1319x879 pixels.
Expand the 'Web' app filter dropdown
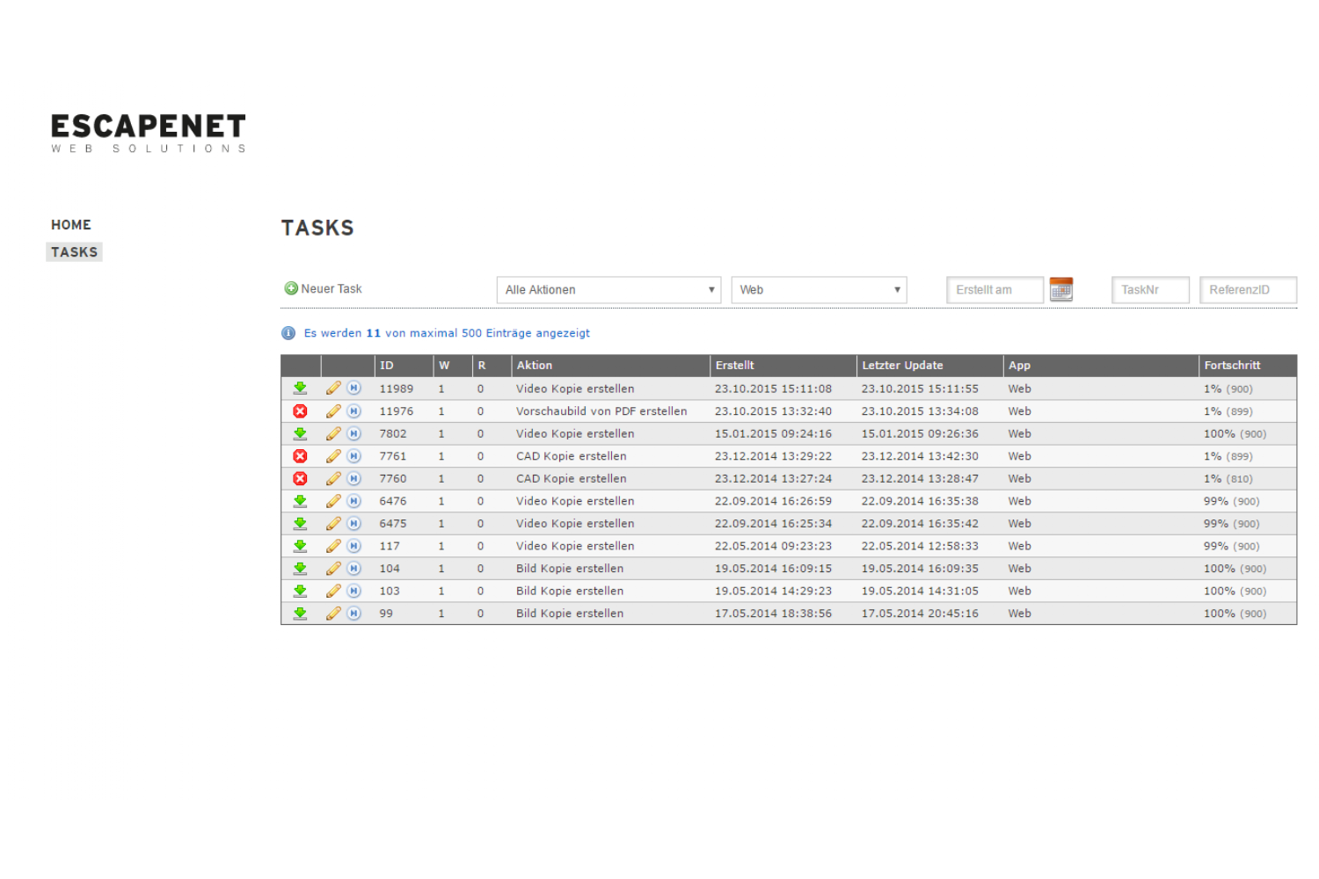819,290
